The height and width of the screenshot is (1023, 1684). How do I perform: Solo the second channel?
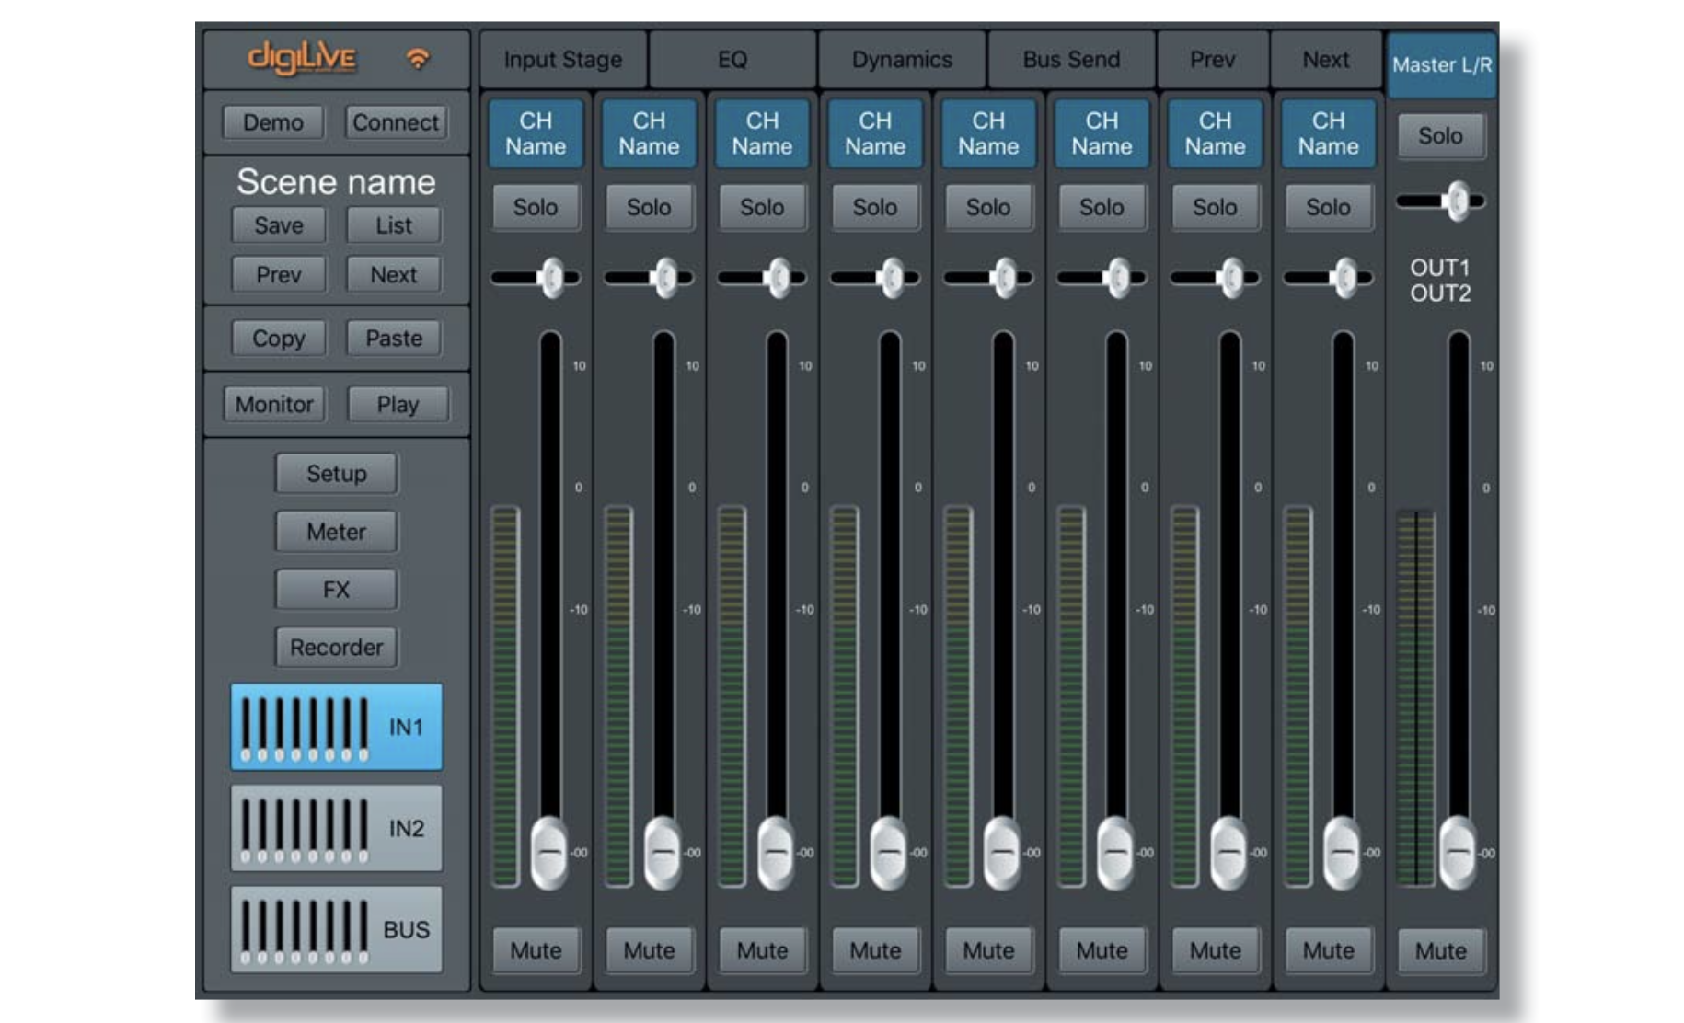[649, 208]
